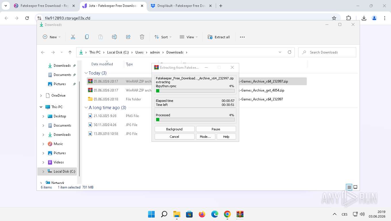Expand Local Disk (C:) tree node
Viewport: 391px width, 221px height.
point(43,172)
